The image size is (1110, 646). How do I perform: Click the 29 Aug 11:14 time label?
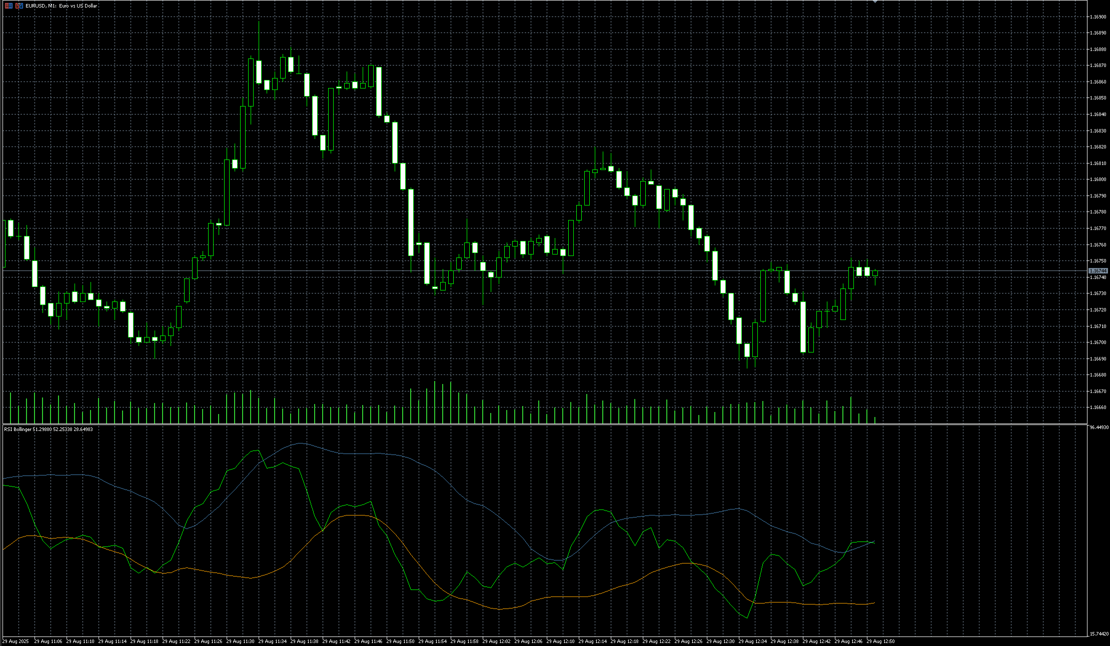(x=112, y=641)
